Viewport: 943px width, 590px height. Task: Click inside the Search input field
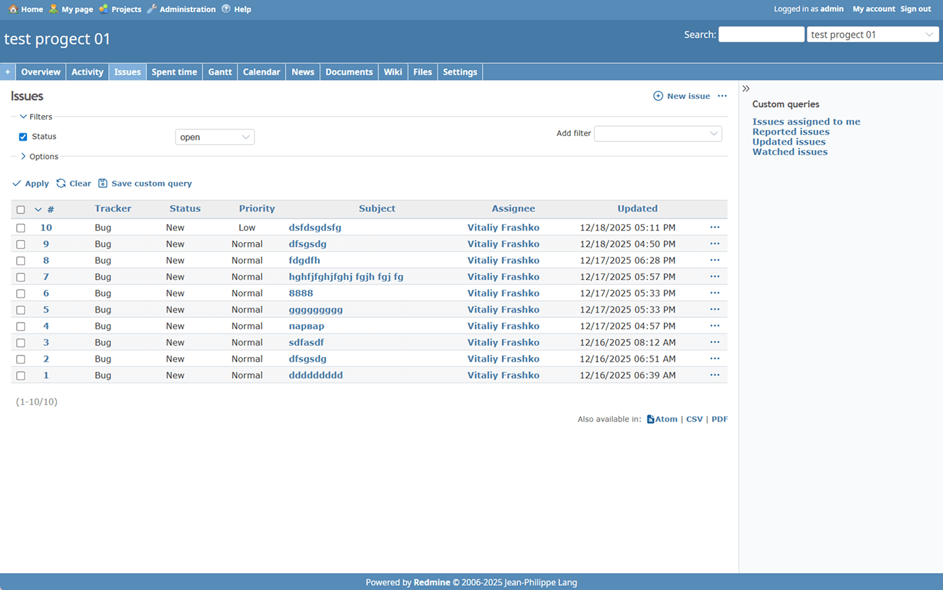click(x=761, y=34)
